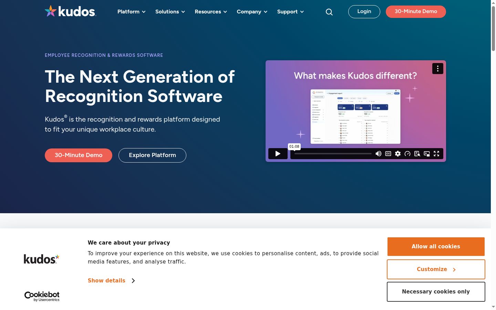Click the Login button

(364, 12)
